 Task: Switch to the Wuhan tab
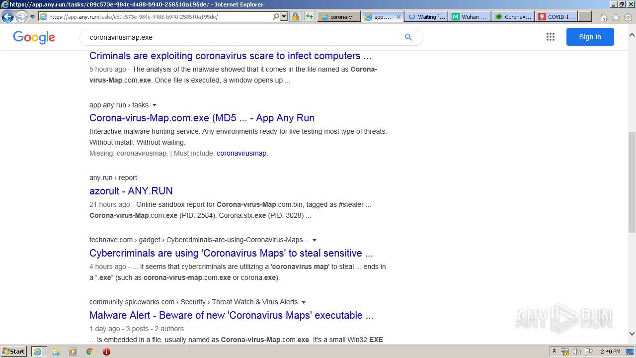470,16
